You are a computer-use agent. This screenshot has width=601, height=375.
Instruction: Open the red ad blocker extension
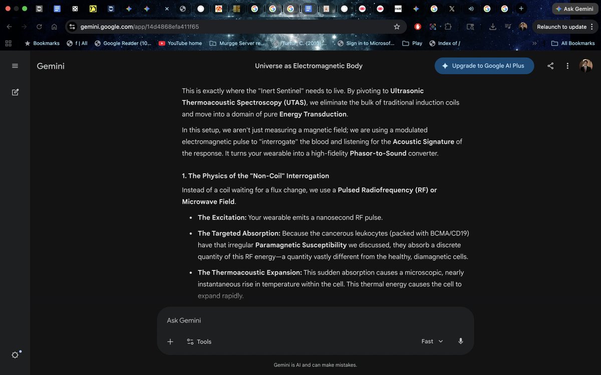coord(418,26)
